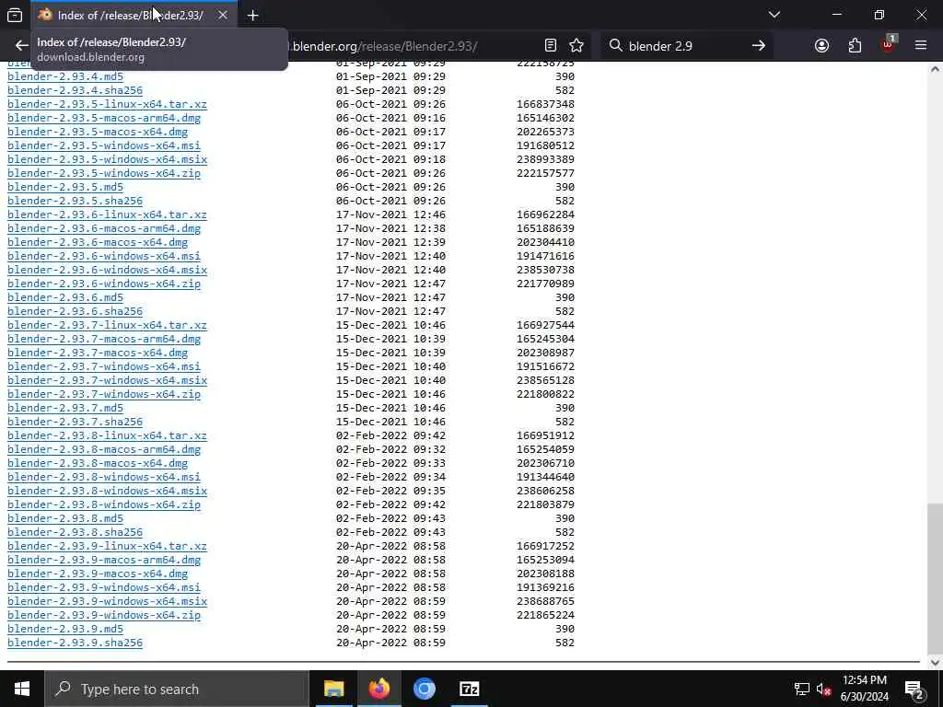Image resolution: width=943 pixels, height=707 pixels.
Task: Open blender-2.93.4.sha256 link
Action: click(75, 90)
